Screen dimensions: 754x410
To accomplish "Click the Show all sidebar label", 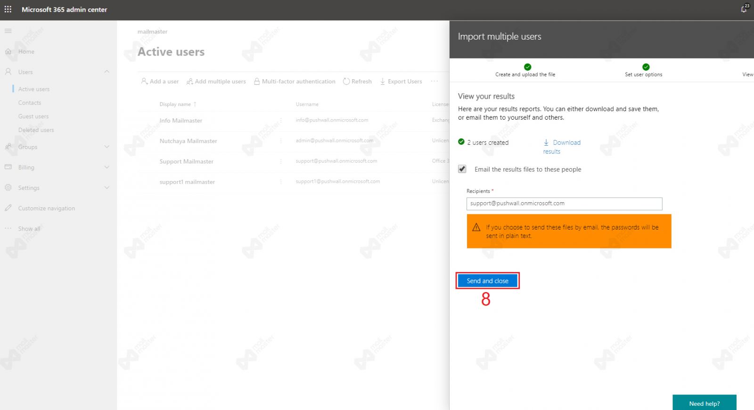I will click(x=29, y=229).
